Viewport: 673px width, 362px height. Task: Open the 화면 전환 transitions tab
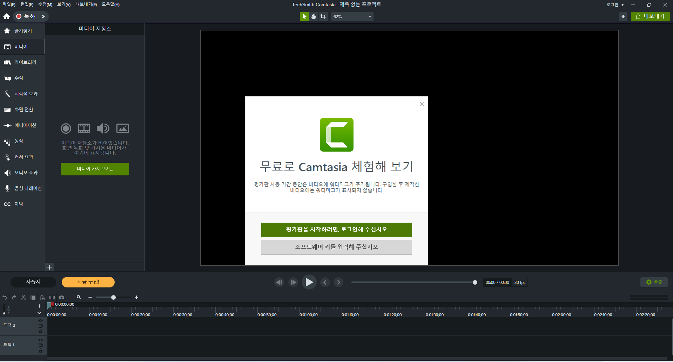click(x=22, y=110)
